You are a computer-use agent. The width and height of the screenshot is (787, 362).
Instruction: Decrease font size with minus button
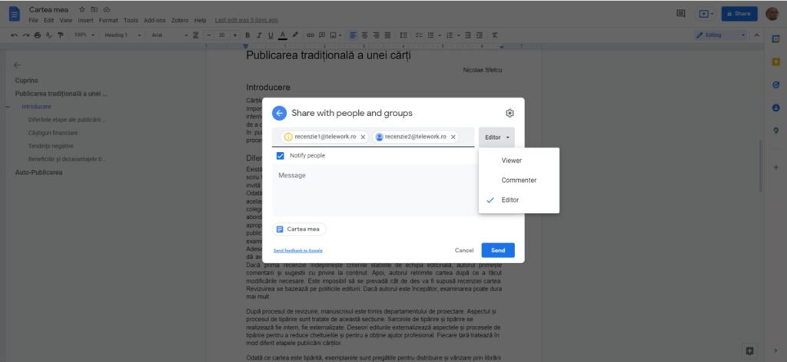coord(208,35)
